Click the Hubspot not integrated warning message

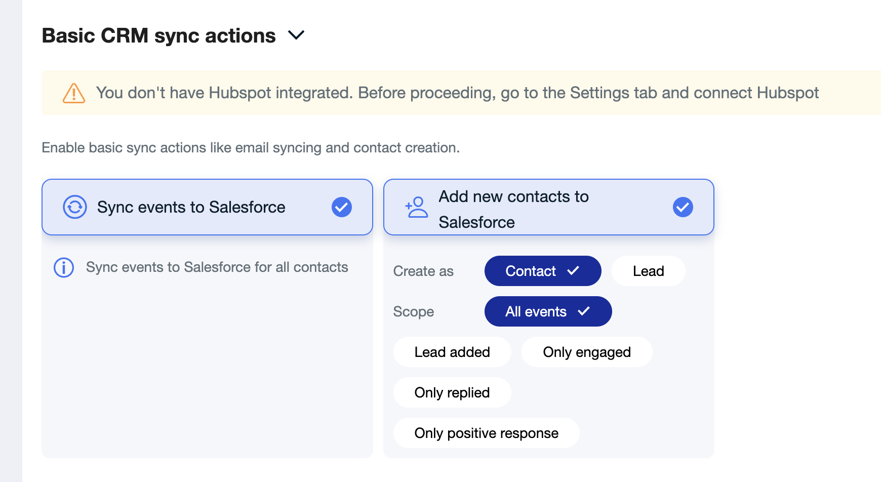pos(458,93)
